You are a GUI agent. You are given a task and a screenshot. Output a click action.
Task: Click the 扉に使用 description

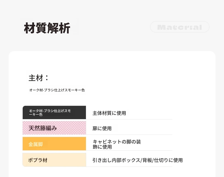click(102, 128)
